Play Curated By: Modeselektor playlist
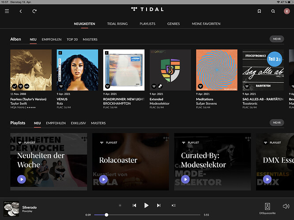This screenshot has width=294, height=220. pyautogui.click(x=185, y=179)
